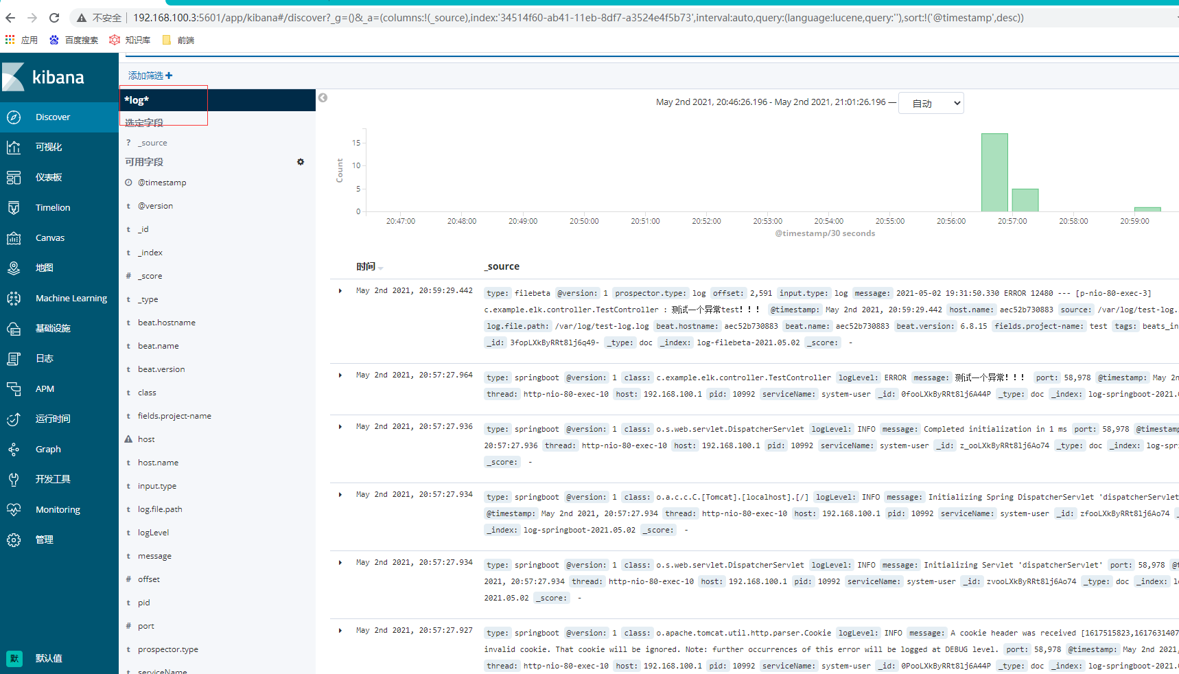Open the Monitoring heartbeat icon
Image resolution: width=1179 pixels, height=674 pixels.
(x=14, y=510)
